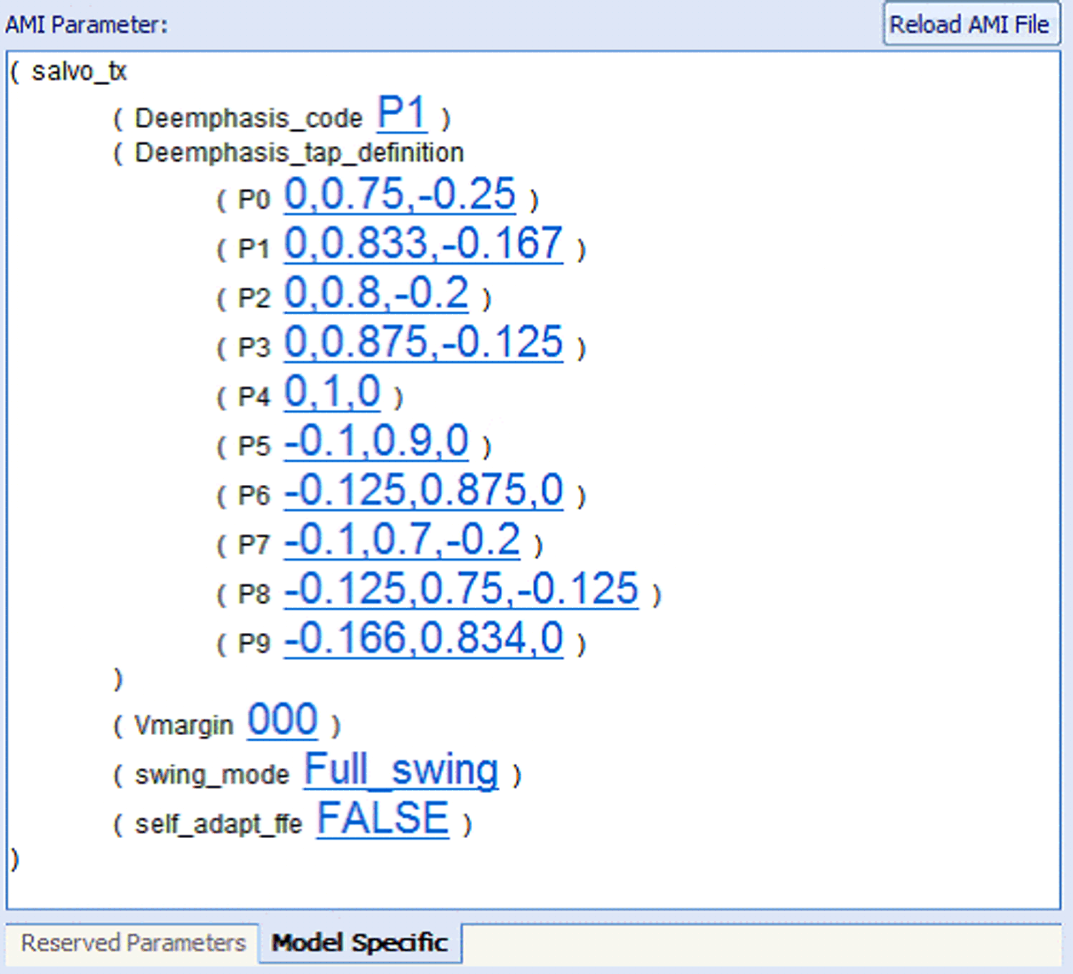Image resolution: width=1073 pixels, height=974 pixels.
Task: Click the AMI Parameter: heading label
Action: (87, 25)
